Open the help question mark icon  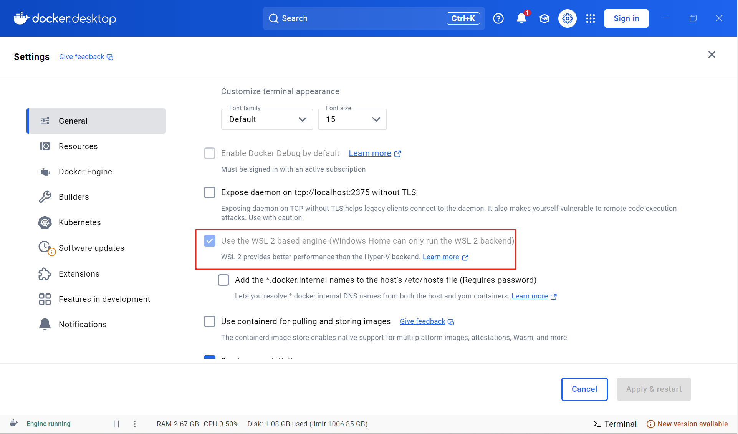tap(498, 18)
